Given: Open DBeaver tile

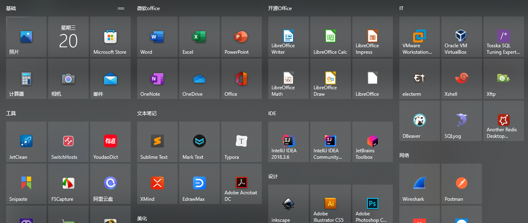Looking at the screenshot, I should click(x=420, y=121).
